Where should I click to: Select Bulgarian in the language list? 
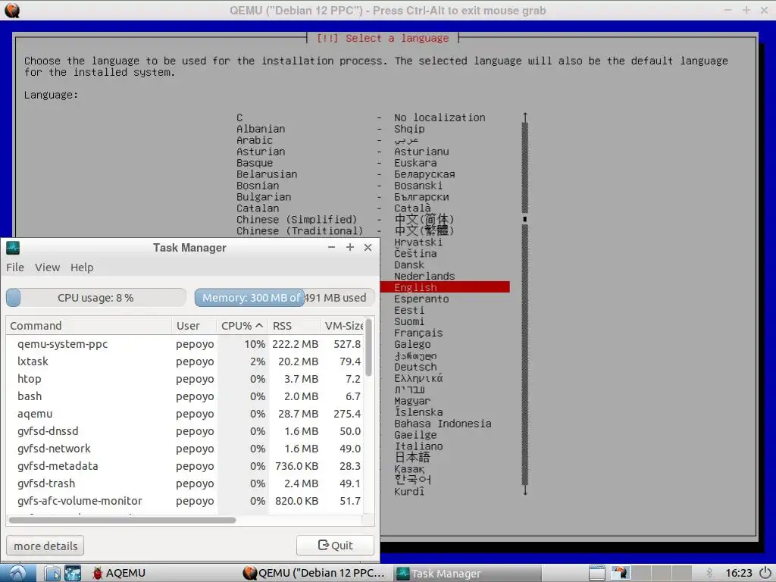(x=263, y=197)
